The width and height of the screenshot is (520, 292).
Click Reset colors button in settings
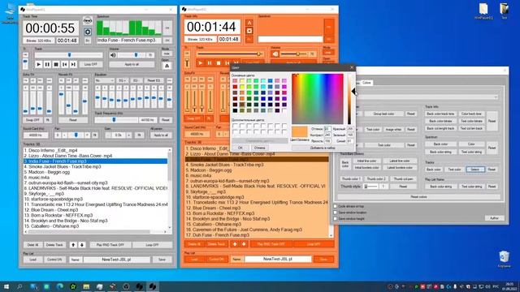[x=419, y=197]
